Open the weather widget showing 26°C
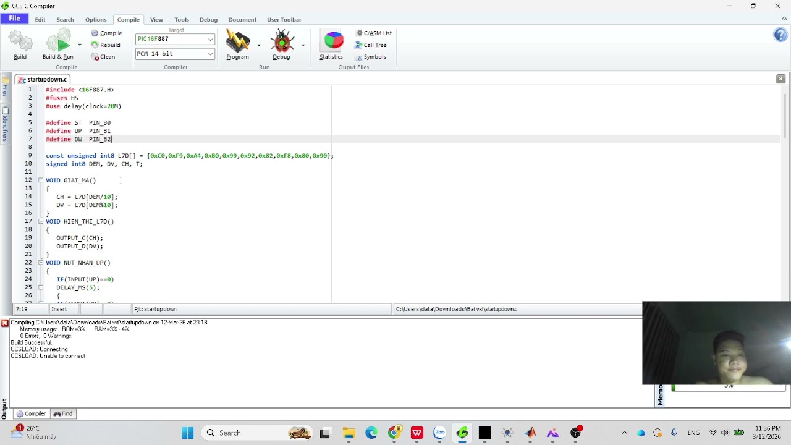The height and width of the screenshot is (445, 791). (34, 433)
